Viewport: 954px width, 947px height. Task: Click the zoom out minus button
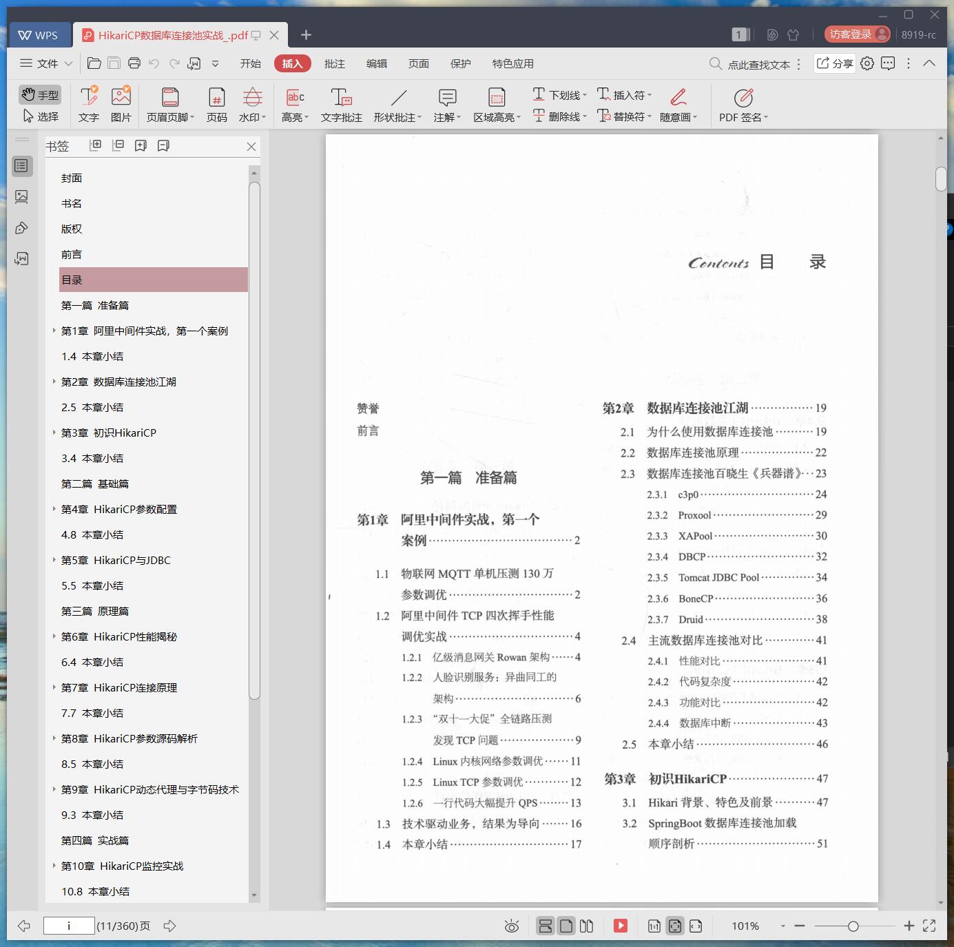pyautogui.click(x=800, y=926)
